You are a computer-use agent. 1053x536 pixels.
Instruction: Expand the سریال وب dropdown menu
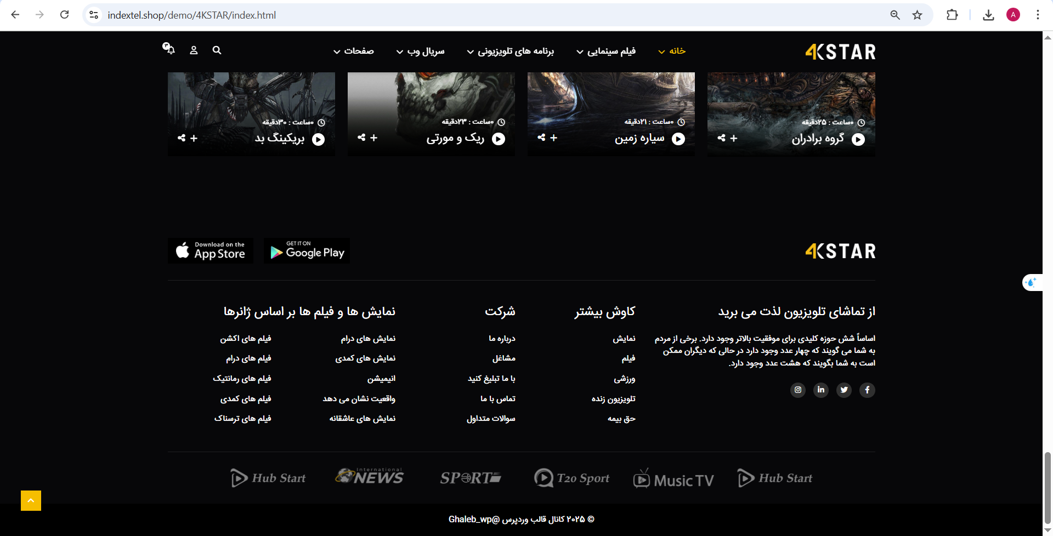pos(420,52)
